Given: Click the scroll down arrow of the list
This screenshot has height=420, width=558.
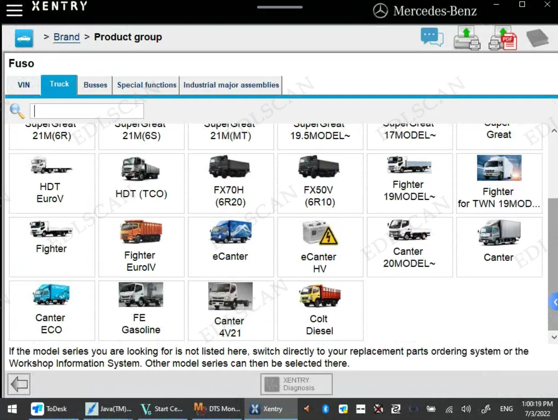Looking at the screenshot, I should coord(554,337).
